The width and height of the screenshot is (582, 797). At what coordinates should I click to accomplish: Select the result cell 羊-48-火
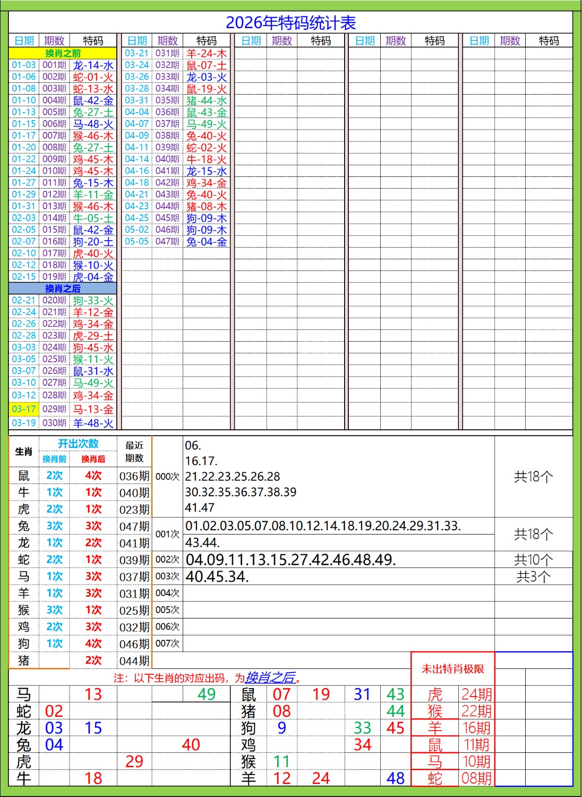[x=93, y=423]
